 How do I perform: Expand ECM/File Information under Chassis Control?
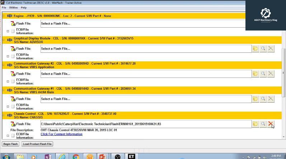click(8, 136)
